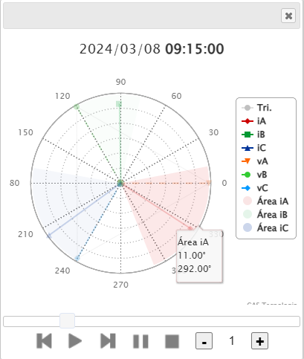Image resolution: width=304 pixels, height=359 pixels.
Task: Toggle the Tri. series in legend
Action: [256, 108]
